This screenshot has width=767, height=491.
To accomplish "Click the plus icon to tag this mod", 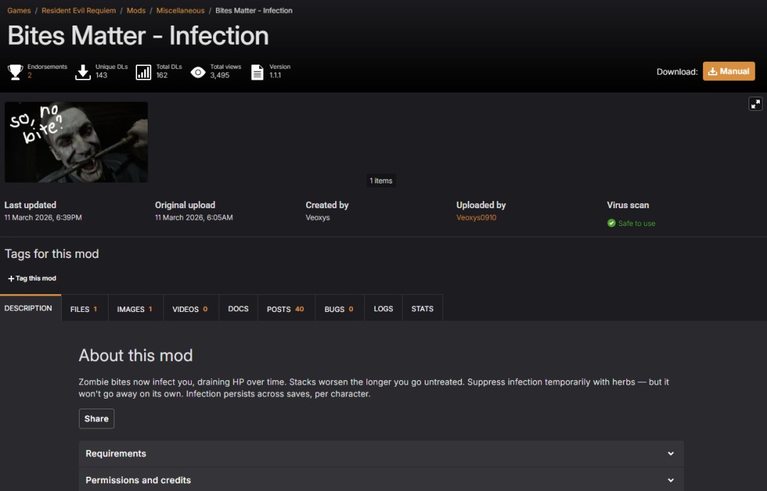I will coord(11,279).
